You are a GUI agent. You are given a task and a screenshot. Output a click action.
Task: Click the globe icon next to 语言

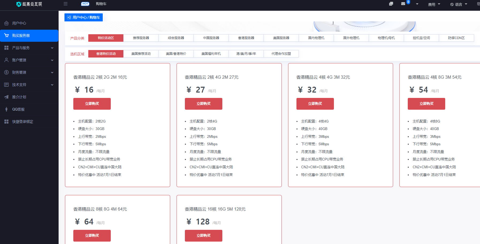click(x=452, y=4)
